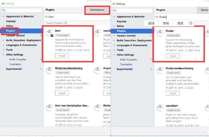Screen dimensions: 209x137
Task: Collapse Other Settings in left window
Action: pos(4,54)
